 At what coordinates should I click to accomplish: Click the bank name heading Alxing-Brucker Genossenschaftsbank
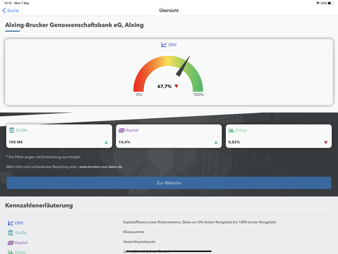(x=74, y=25)
